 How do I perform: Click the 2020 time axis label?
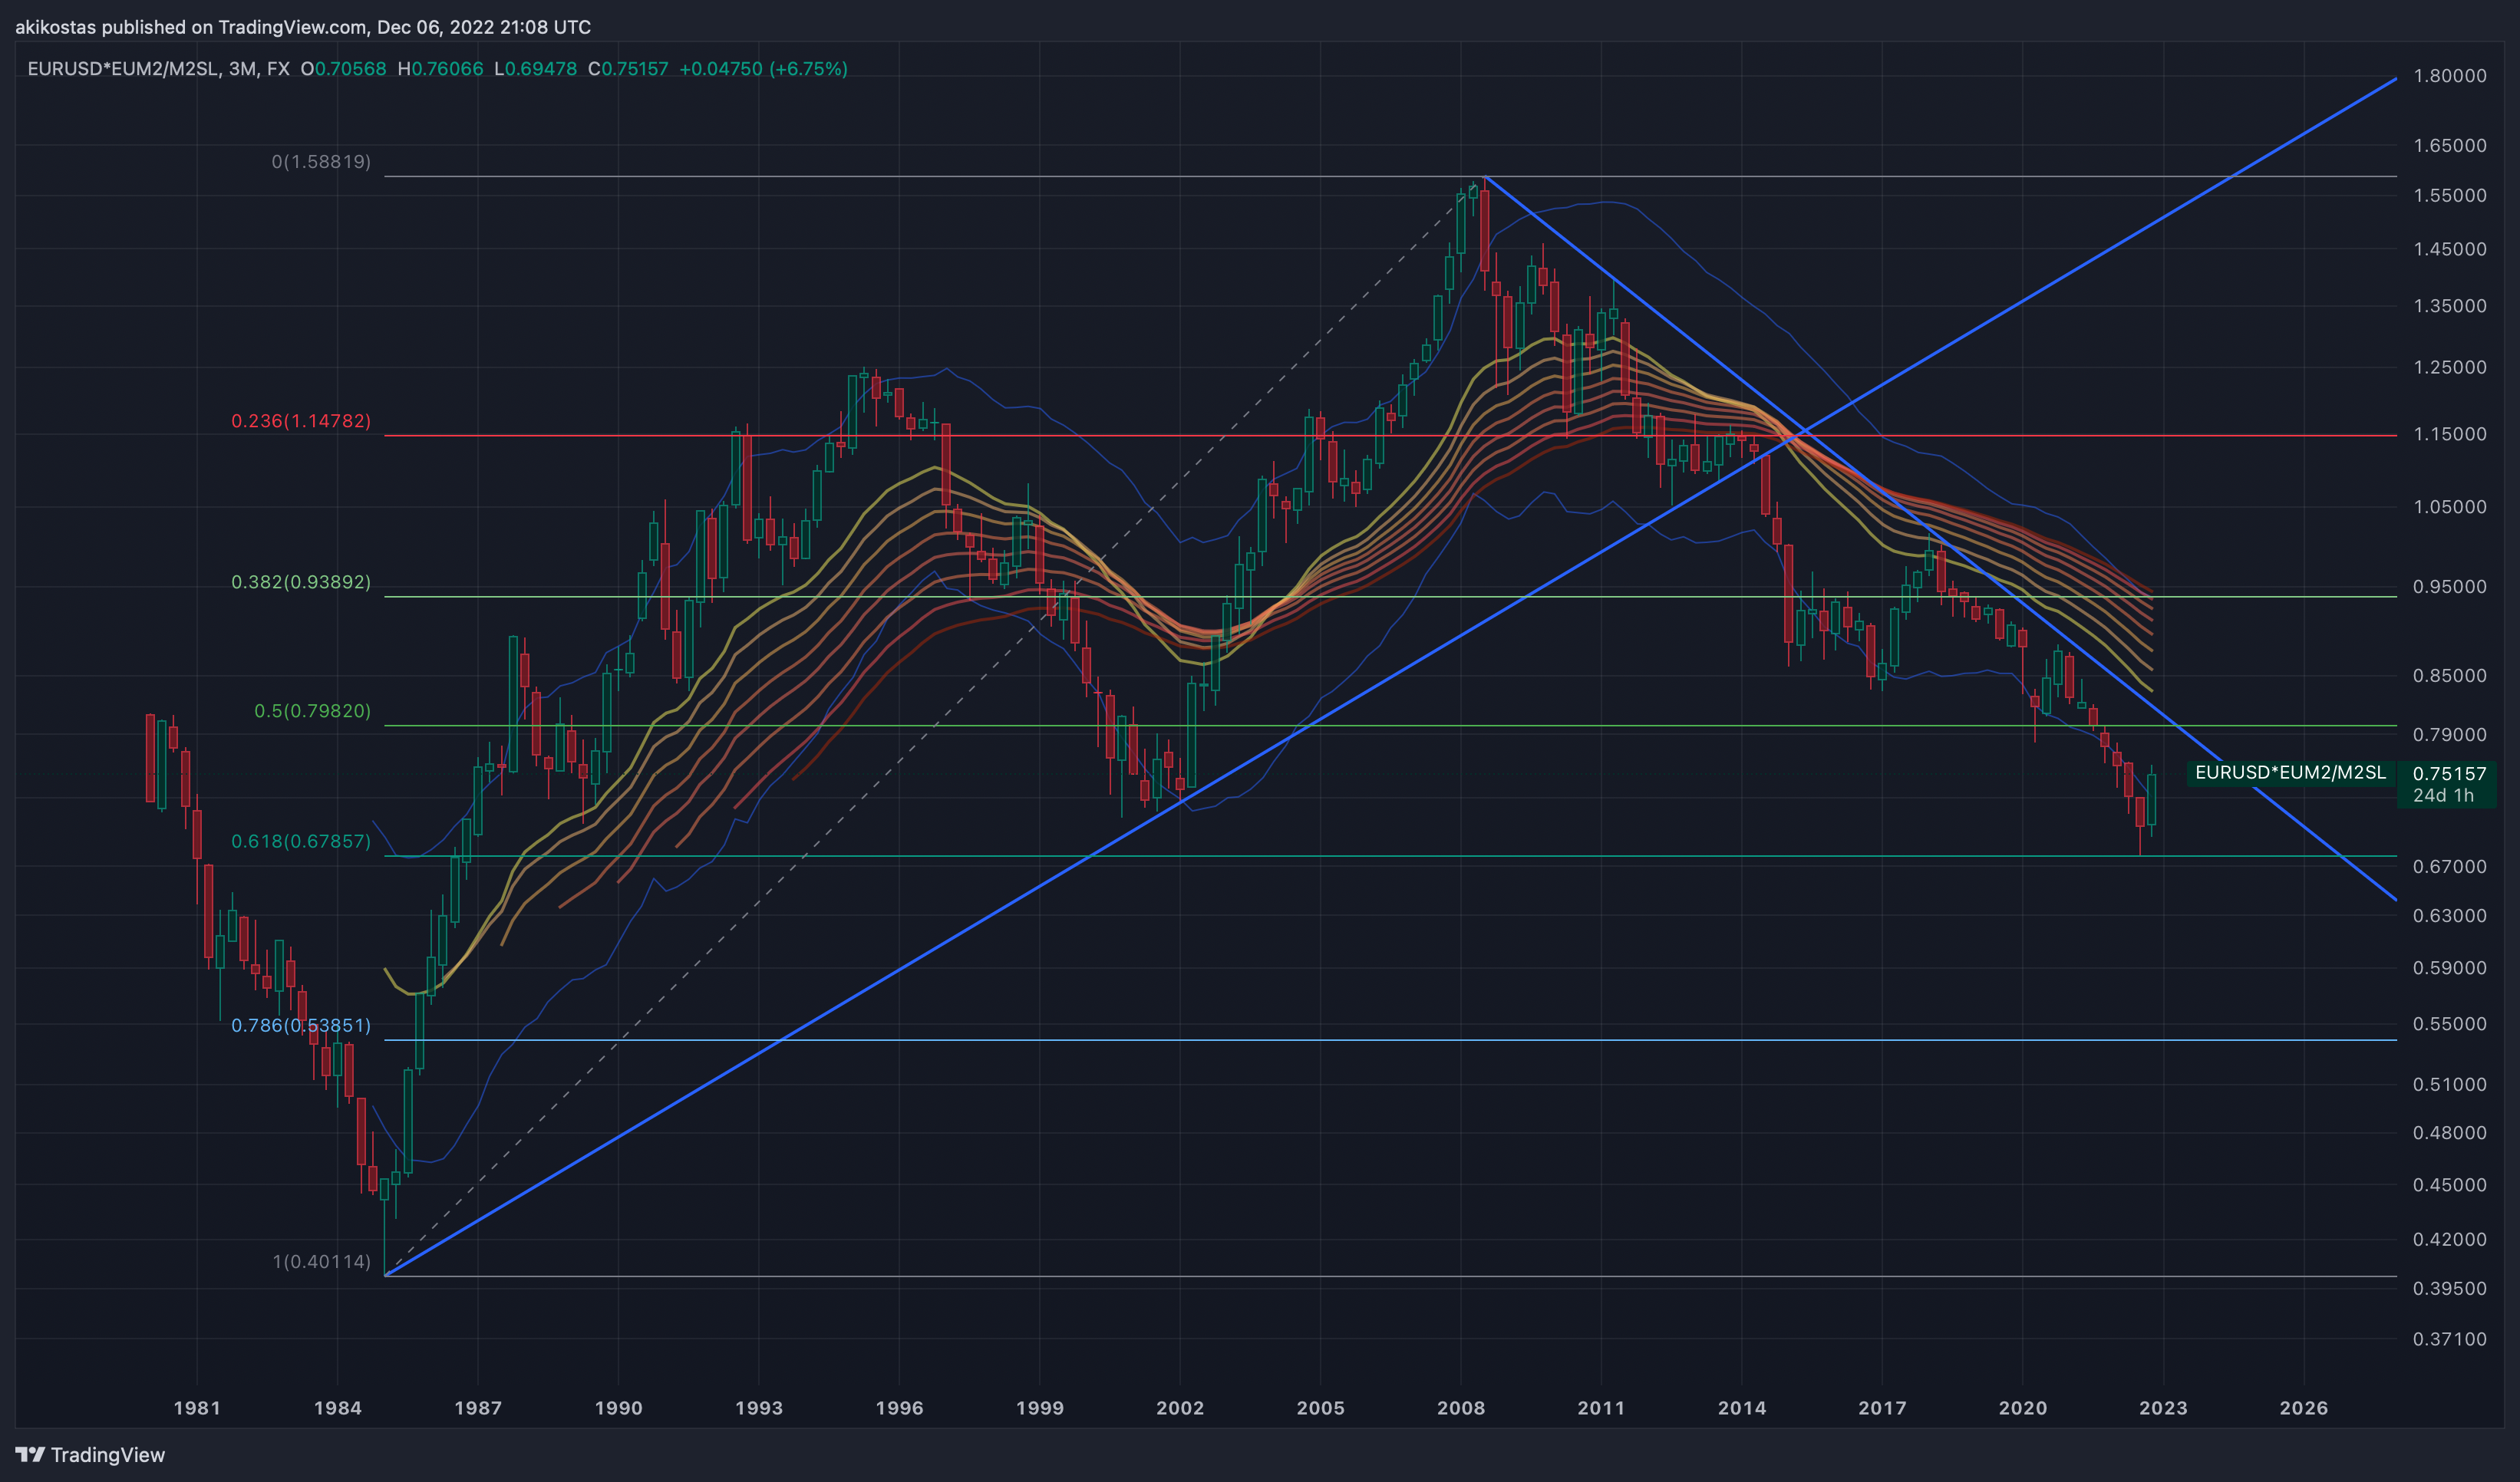pos(2023,1408)
